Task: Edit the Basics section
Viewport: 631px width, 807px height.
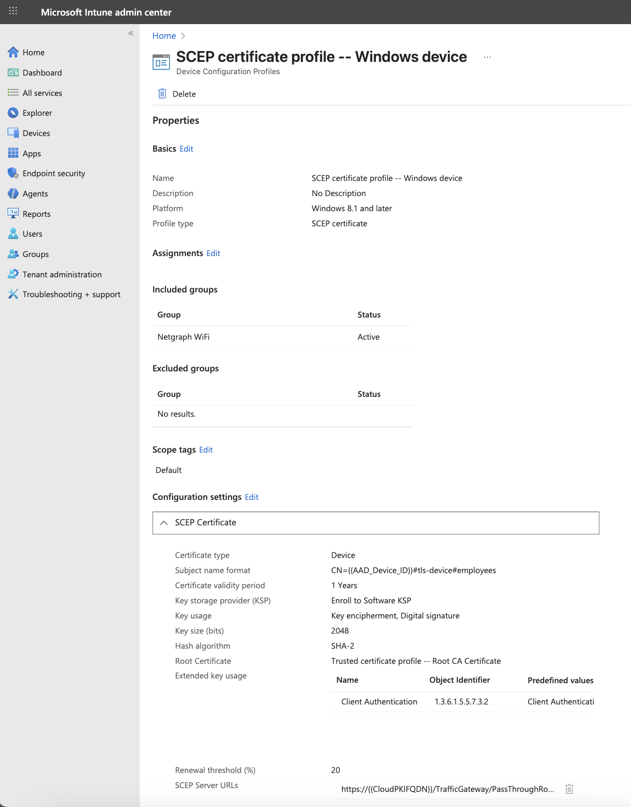Action: click(x=186, y=149)
